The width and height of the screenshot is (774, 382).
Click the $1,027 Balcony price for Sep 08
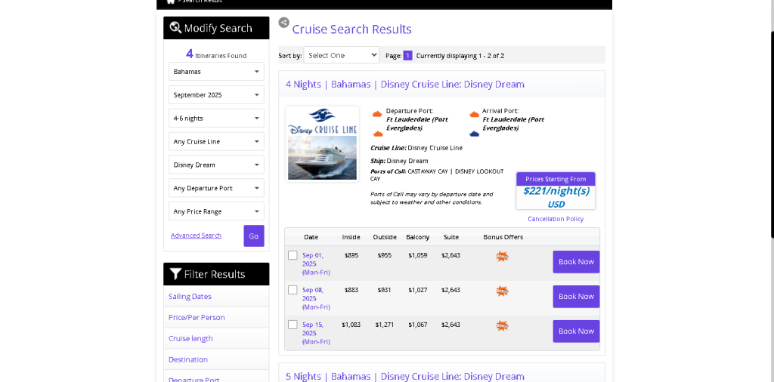417,290
